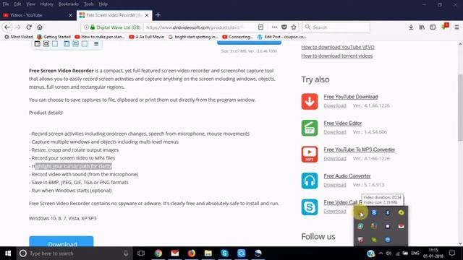Click Download under Free Video Editor
This screenshot has height=260, width=463.
click(335, 132)
